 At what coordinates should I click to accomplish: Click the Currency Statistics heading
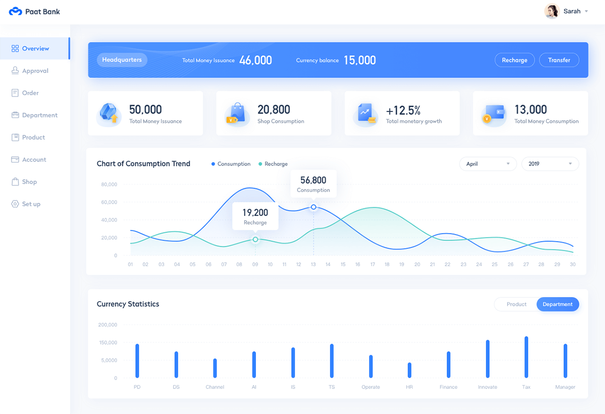coord(128,304)
